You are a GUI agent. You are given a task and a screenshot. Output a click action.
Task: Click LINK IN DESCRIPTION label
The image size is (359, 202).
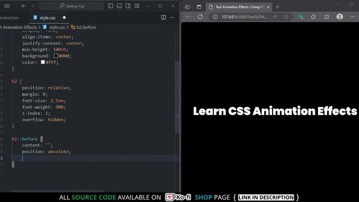(x=266, y=198)
